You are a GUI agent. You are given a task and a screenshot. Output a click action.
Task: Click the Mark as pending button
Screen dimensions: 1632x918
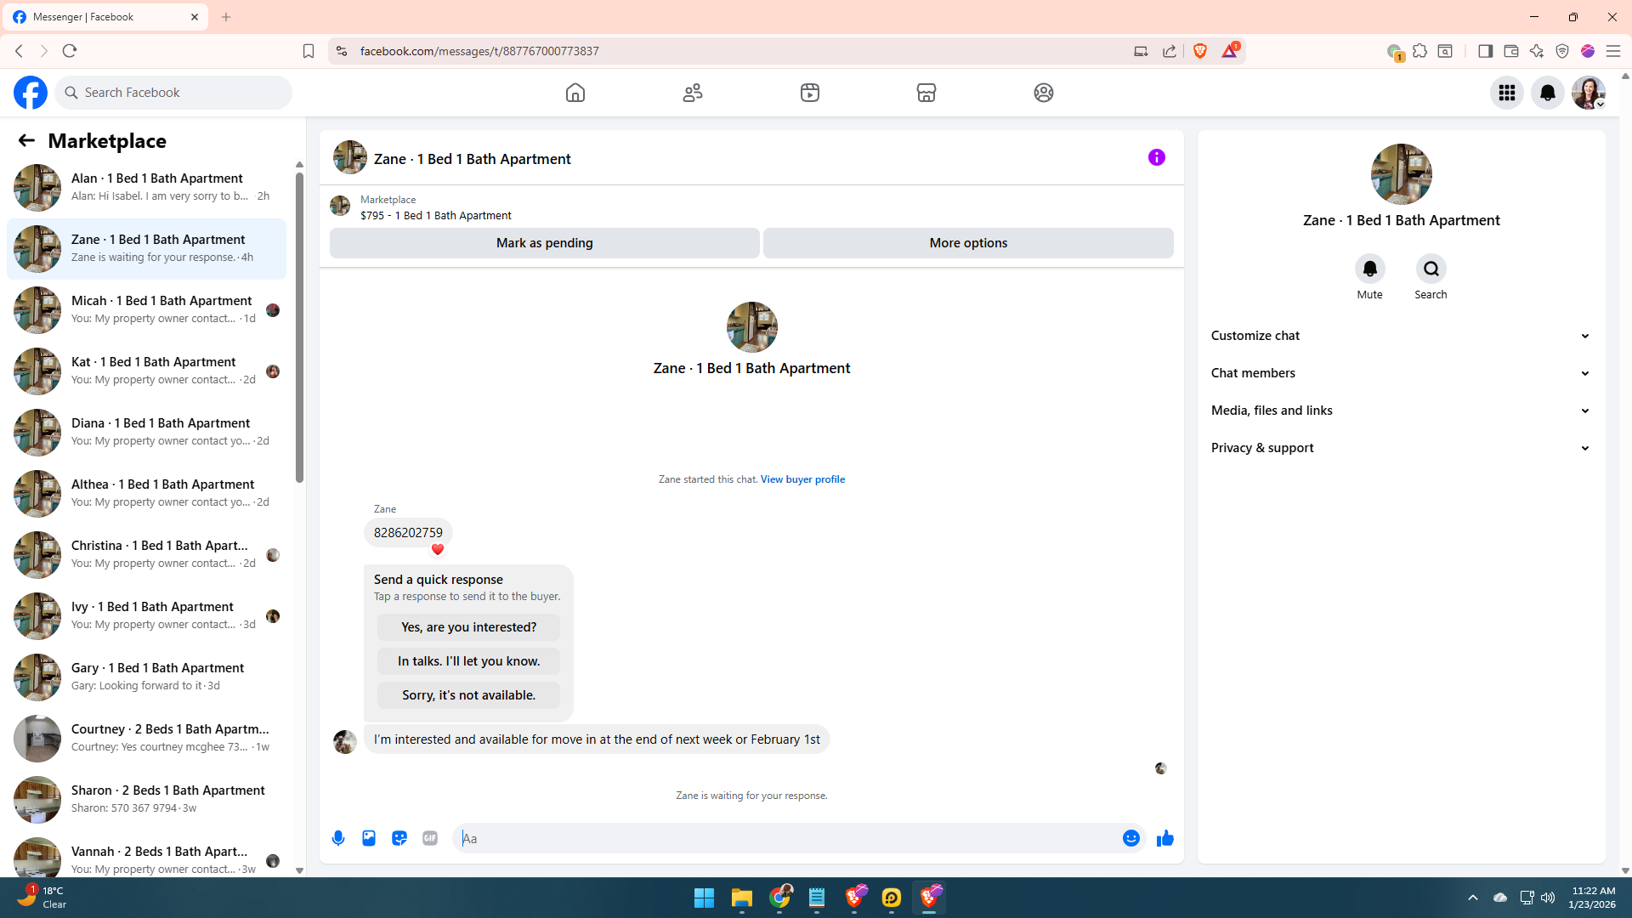click(544, 243)
